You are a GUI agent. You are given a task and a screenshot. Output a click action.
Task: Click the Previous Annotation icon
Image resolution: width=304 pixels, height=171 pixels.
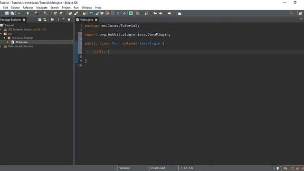pos(146,13)
